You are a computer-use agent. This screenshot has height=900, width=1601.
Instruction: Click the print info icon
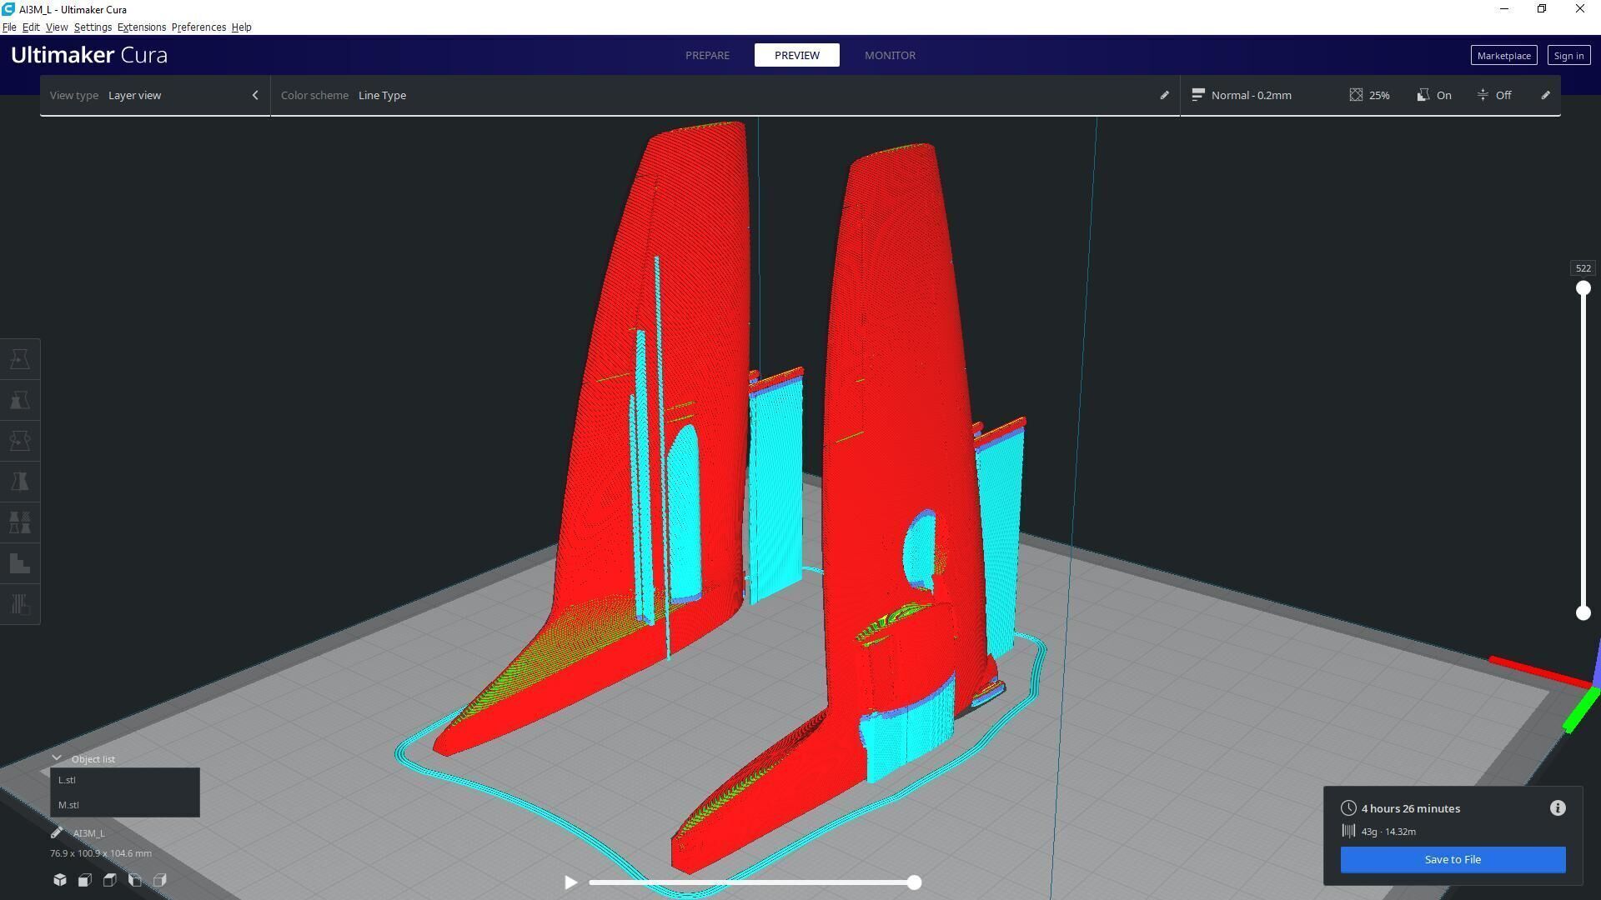[x=1557, y=808]
